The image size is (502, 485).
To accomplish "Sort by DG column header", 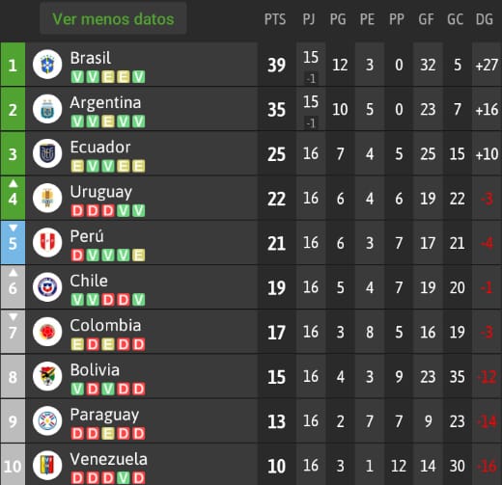I will click(x=485, y=19).
